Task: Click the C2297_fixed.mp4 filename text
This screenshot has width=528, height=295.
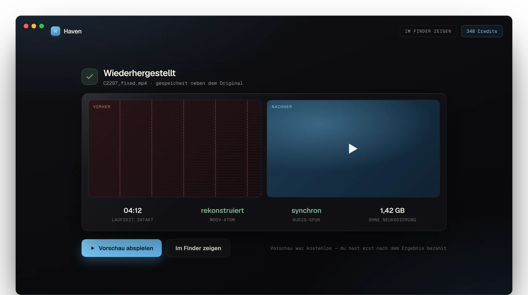Action: [x=125, y=83]
